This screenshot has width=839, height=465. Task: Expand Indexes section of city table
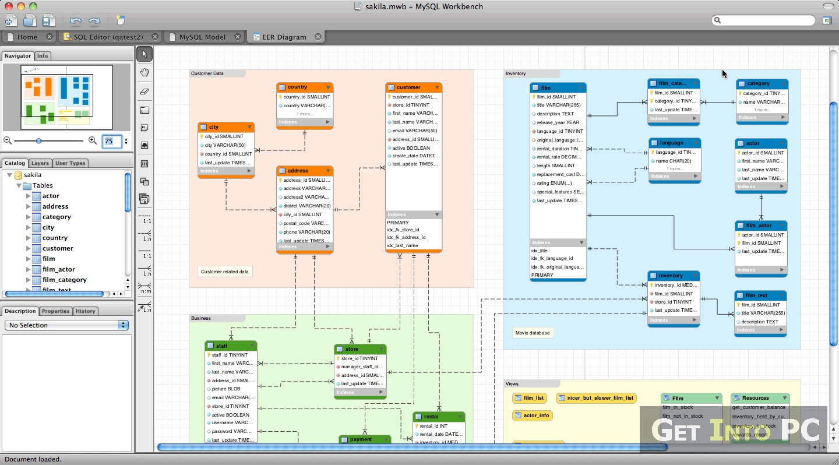click(x=249, y=171)
